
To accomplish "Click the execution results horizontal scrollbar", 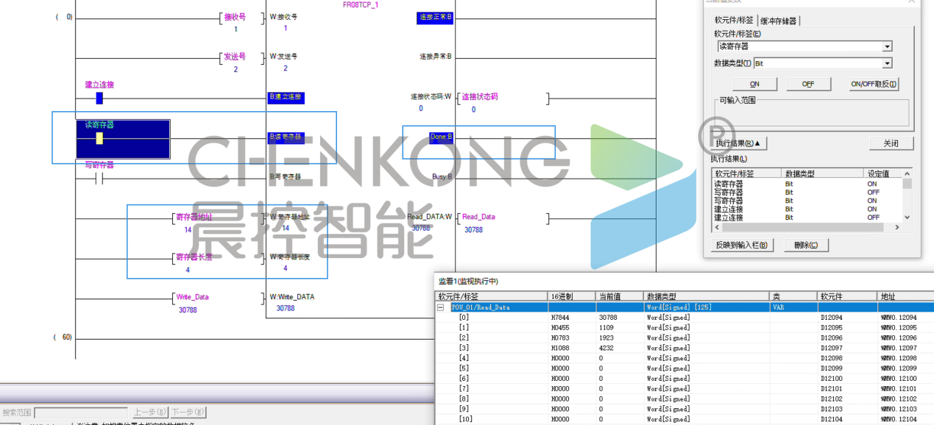I will 806,227.
